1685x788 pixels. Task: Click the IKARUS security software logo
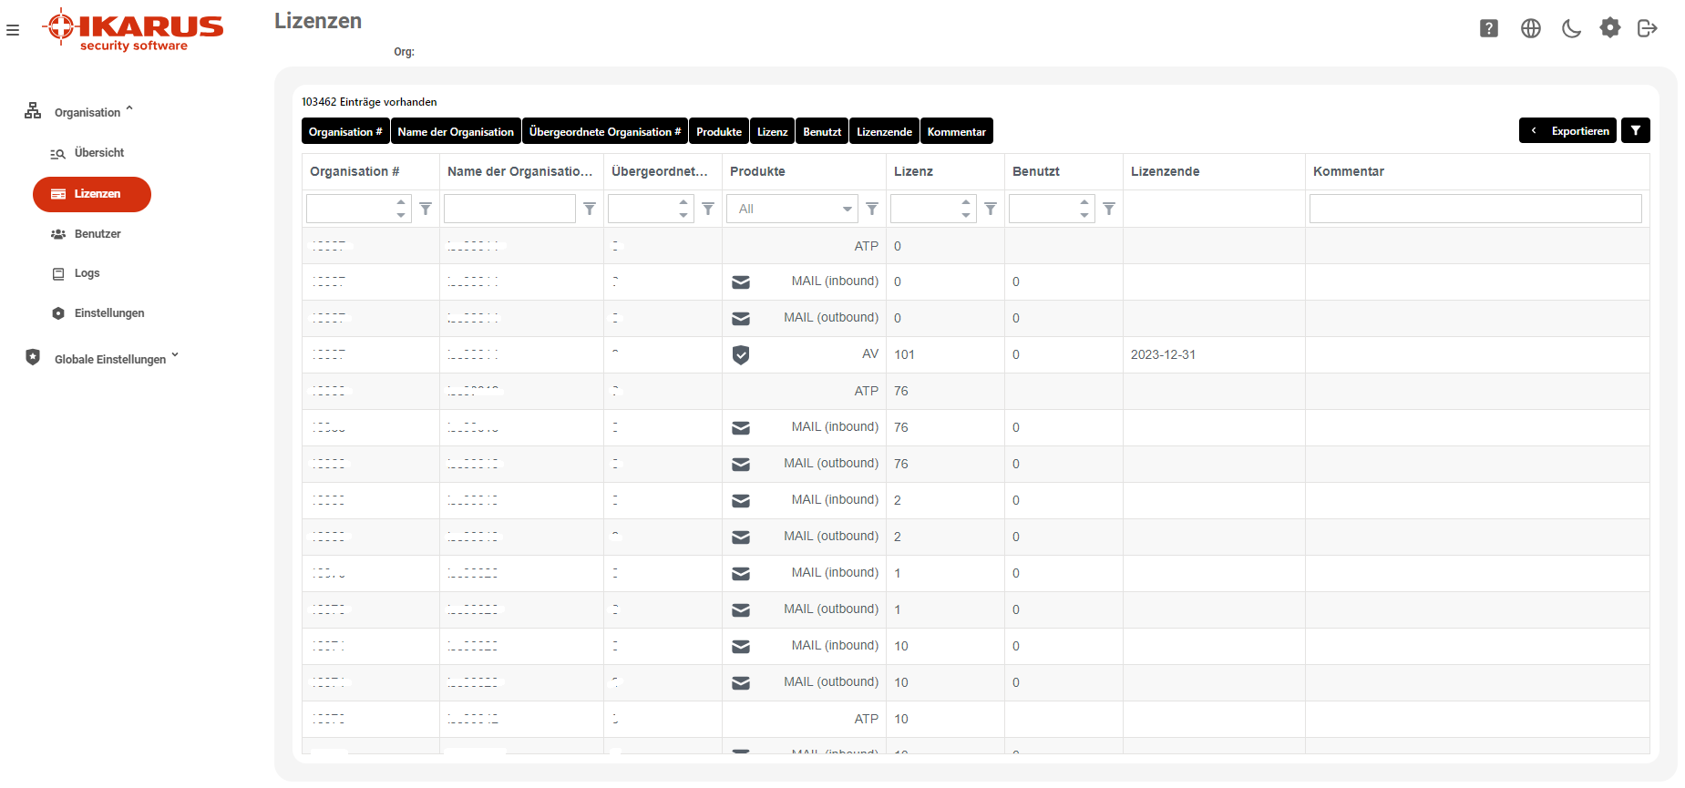[x=132, y=30]
